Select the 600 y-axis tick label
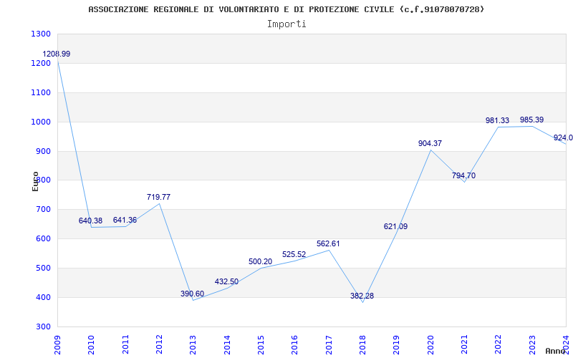The height and width of the screenshot is (358, 573). [x=43, y=239]
